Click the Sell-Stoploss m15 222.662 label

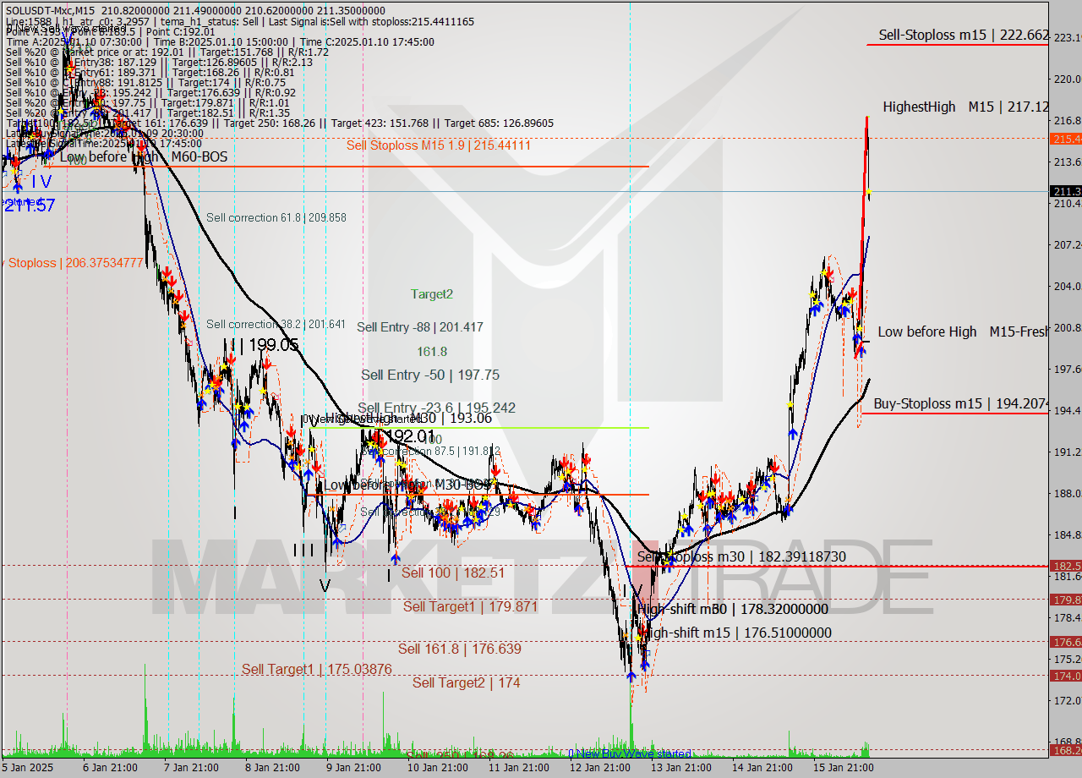[x=964, y=35]
